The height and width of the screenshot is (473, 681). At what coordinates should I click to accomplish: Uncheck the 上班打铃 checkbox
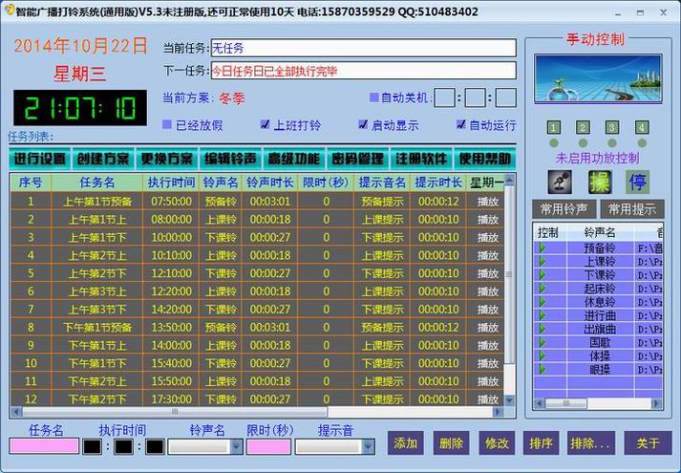(266, 125)
